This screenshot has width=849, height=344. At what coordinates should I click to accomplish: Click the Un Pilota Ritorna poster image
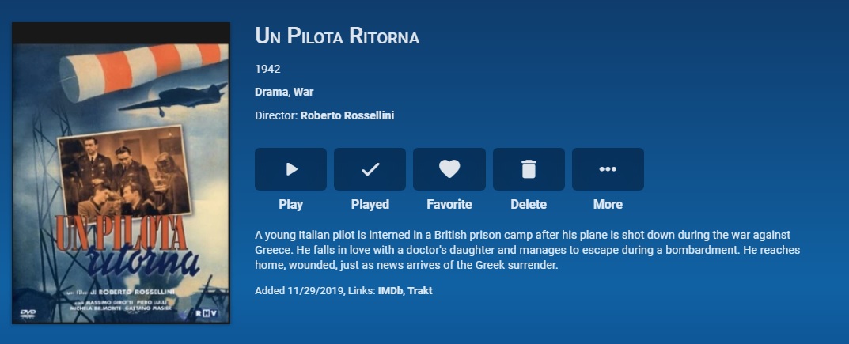coord(121,172)
